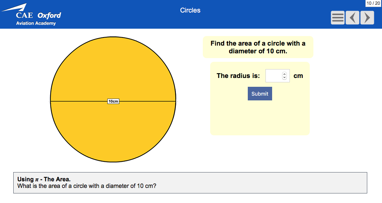
Task: Increase radius with the stepper up arrow
Action: click(284, 74)
